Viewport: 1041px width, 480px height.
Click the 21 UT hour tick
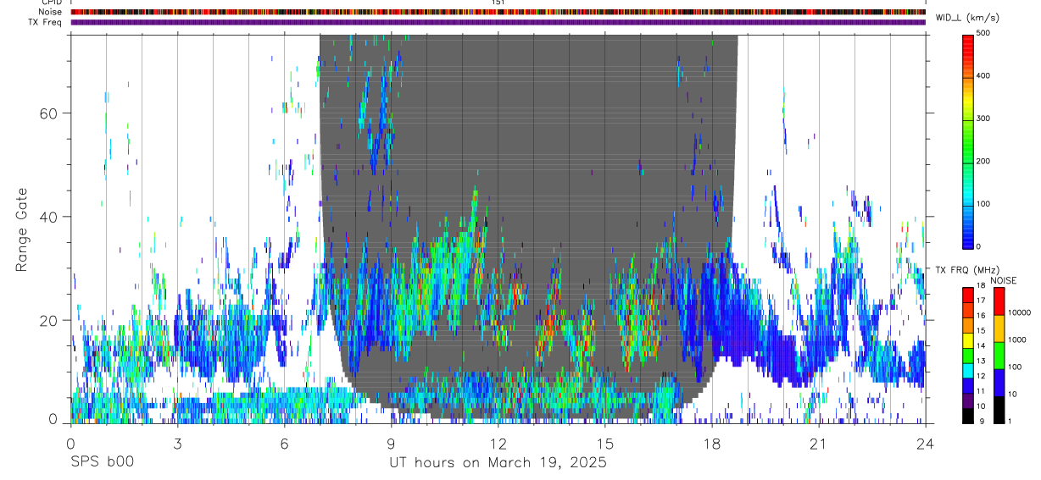point(818,444)
